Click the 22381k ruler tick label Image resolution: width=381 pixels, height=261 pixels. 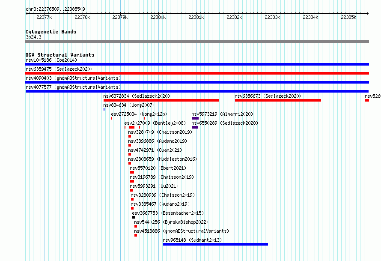(196, 17)
